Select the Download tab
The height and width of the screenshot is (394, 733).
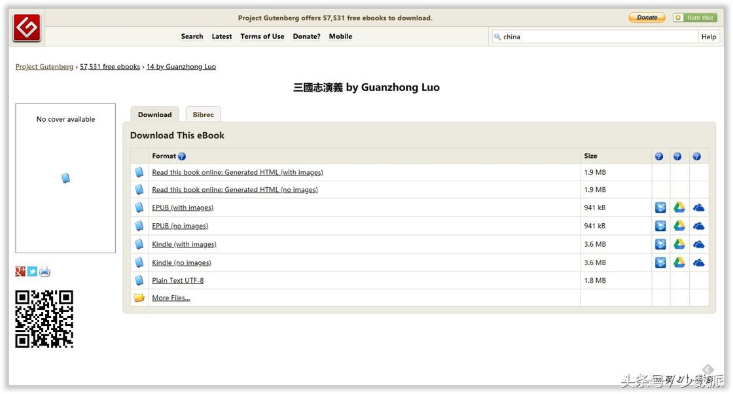[154, 115]
